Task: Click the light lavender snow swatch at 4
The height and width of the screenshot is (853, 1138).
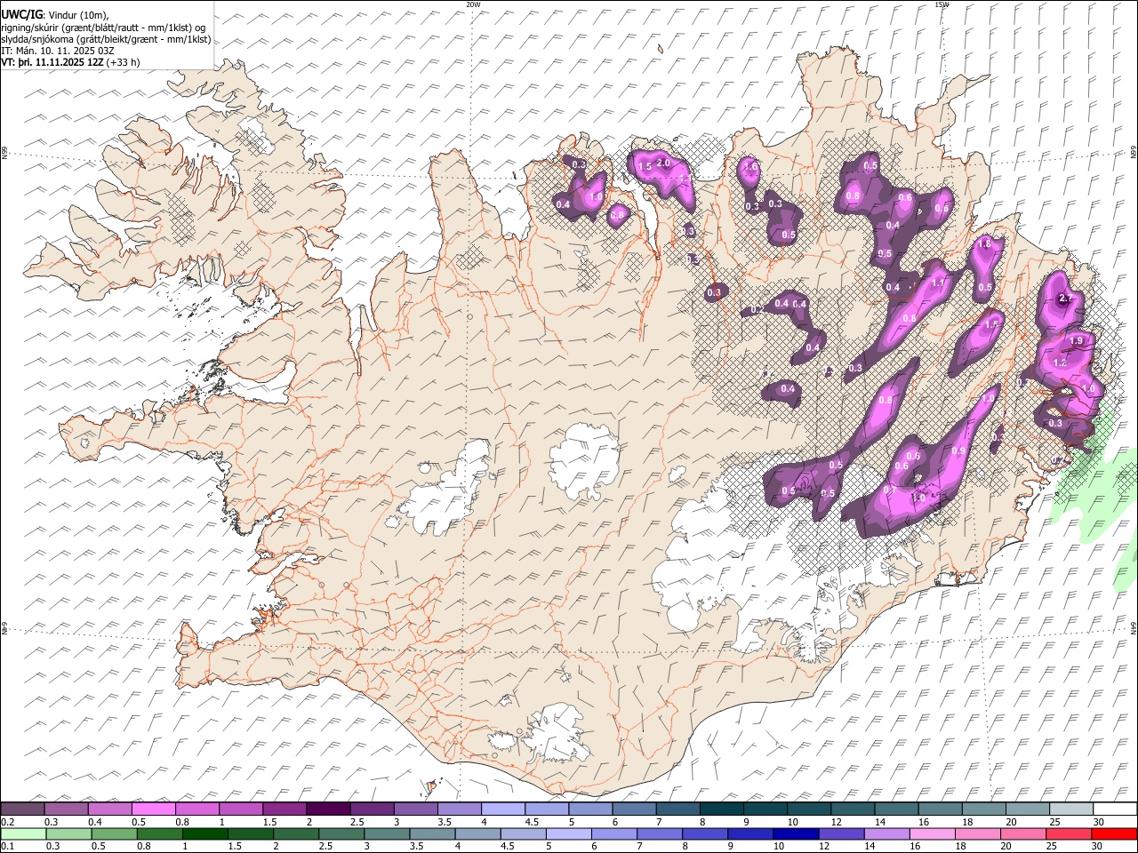Action: click(502, 809)
